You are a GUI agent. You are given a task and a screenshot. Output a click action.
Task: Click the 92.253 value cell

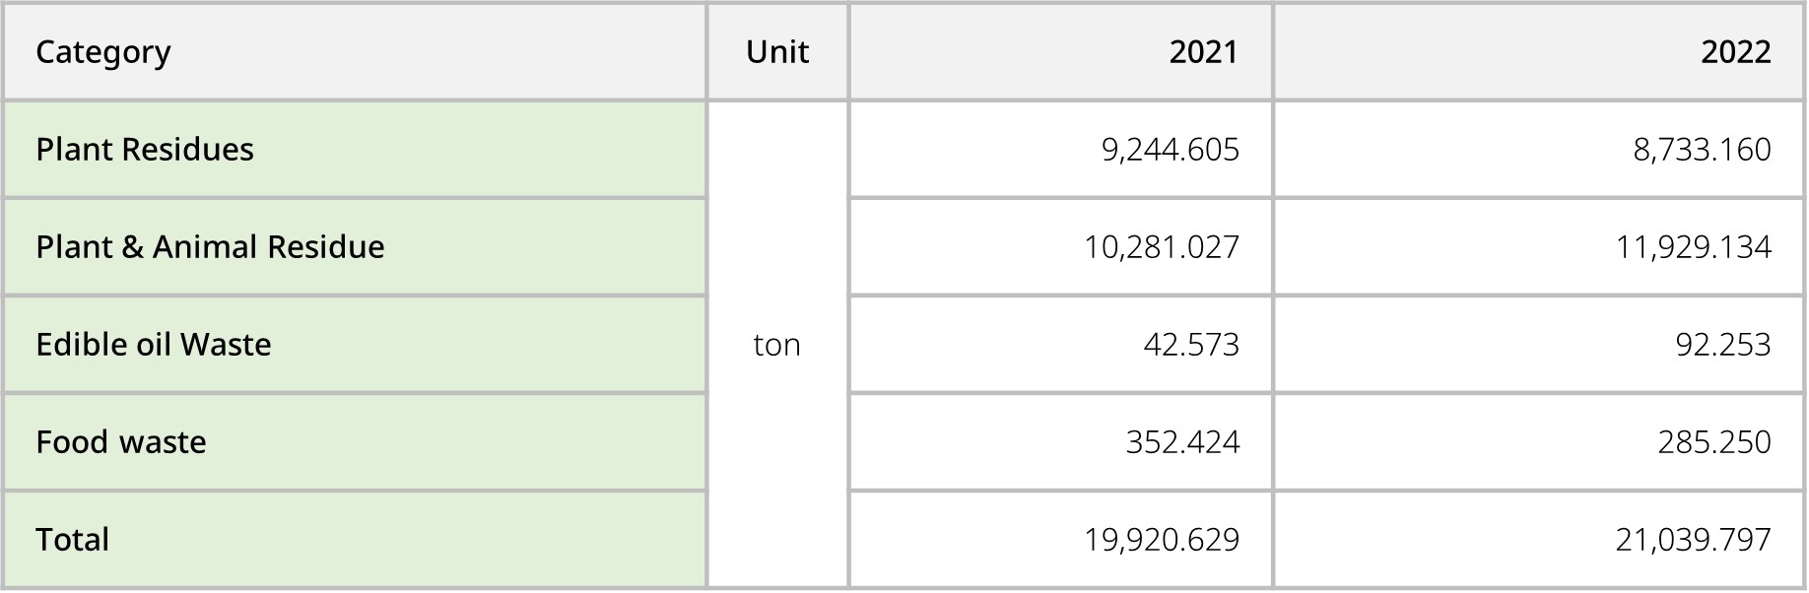(1722, 344)
